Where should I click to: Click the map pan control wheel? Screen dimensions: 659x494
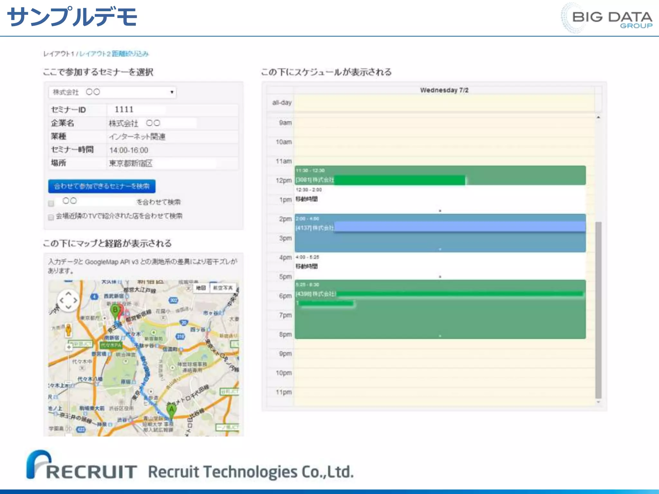[68, 301]
